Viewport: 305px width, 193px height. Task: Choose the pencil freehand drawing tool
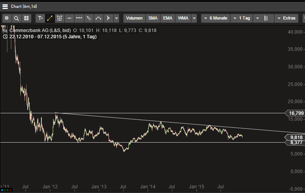click(89, 18)
